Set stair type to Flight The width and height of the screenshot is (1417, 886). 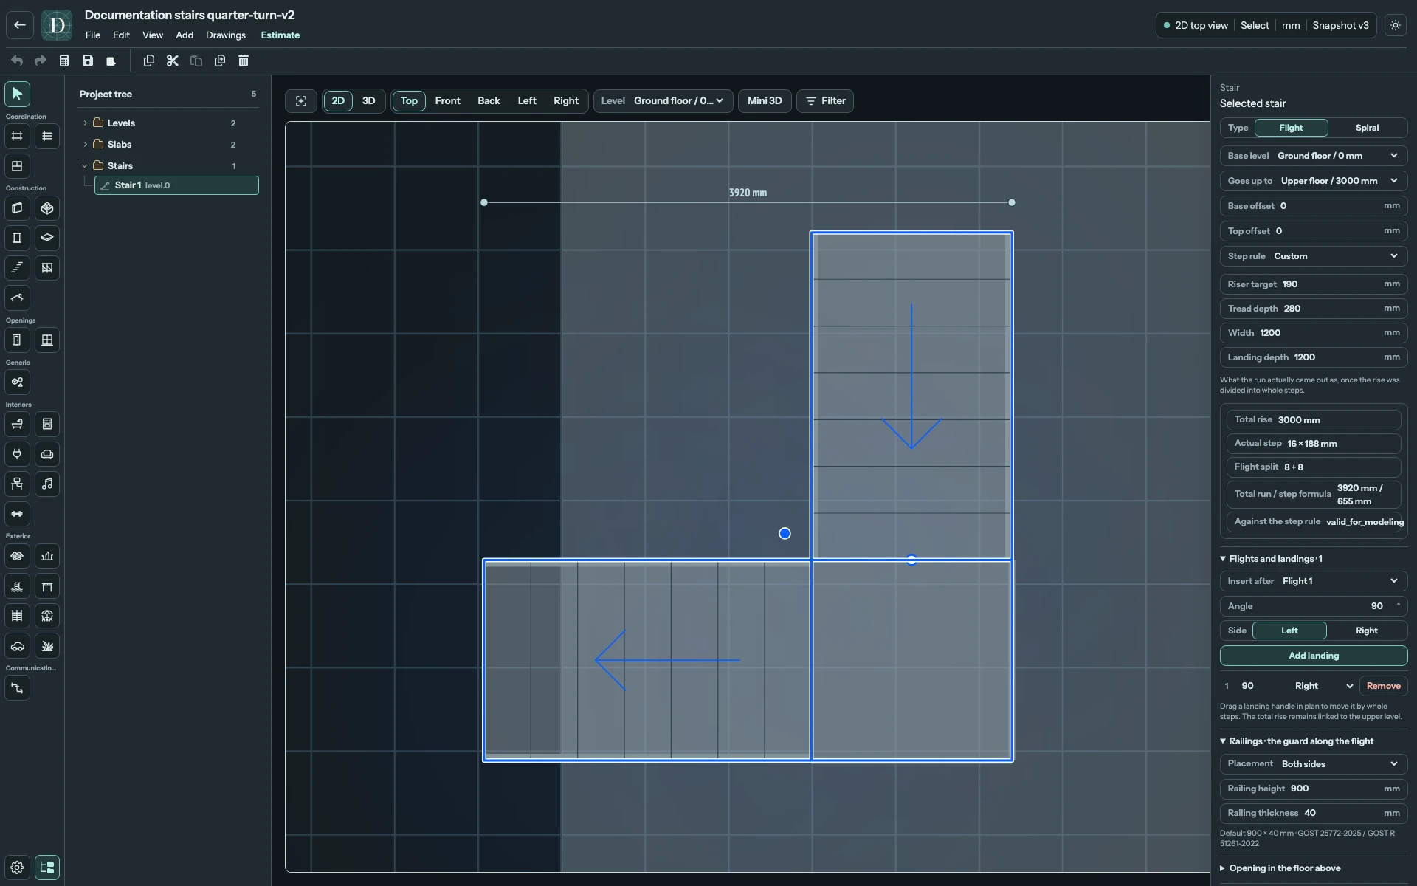coord(1291,128)
